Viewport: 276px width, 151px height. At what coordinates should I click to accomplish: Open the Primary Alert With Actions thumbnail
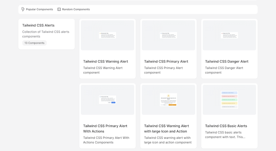coord(108,100)
